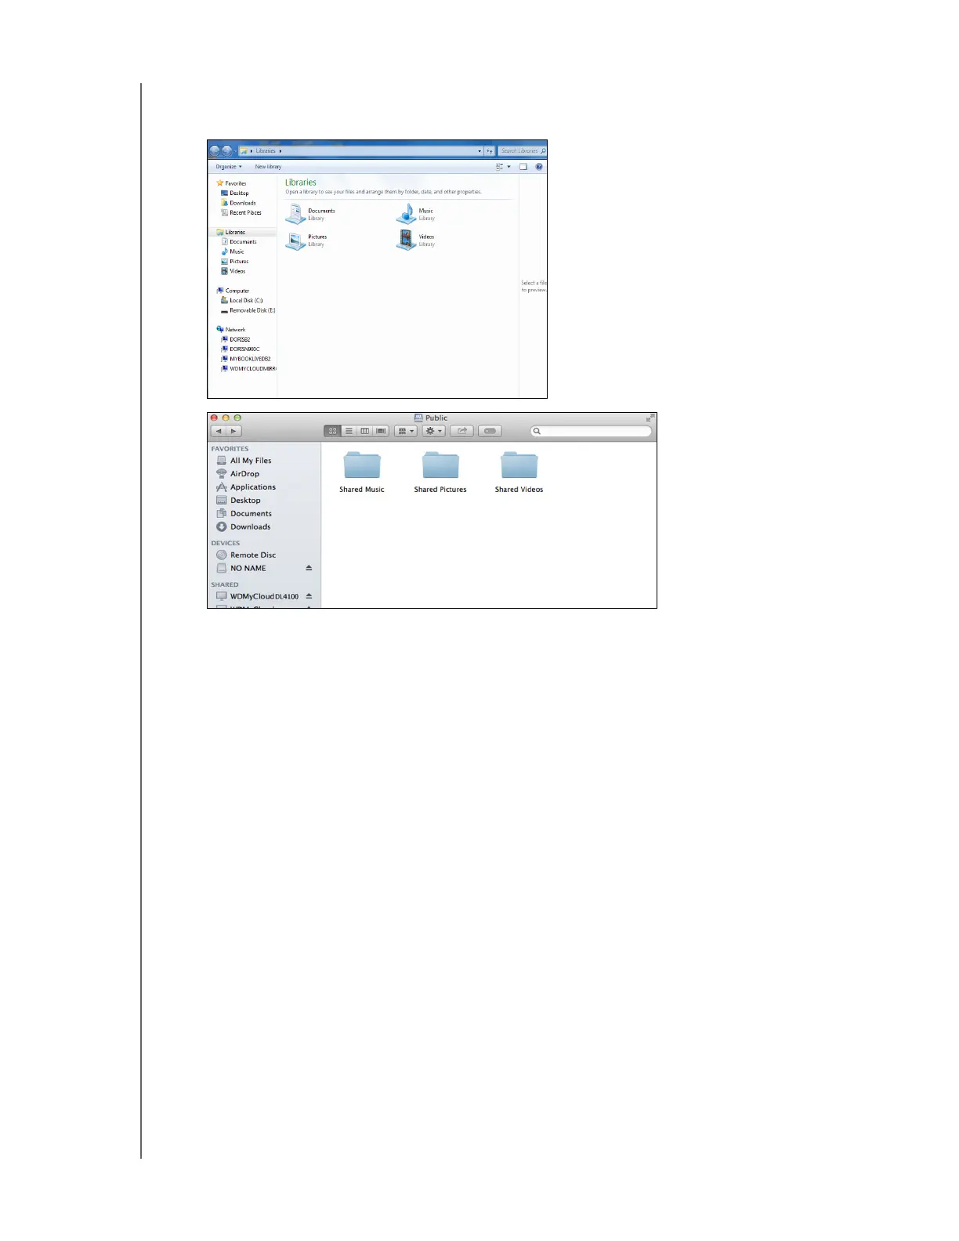Switch Finder to icon view
Image resolution: width=959 pixels, height=1241 pixels.
pyautogui.click(x=332, y=431)
